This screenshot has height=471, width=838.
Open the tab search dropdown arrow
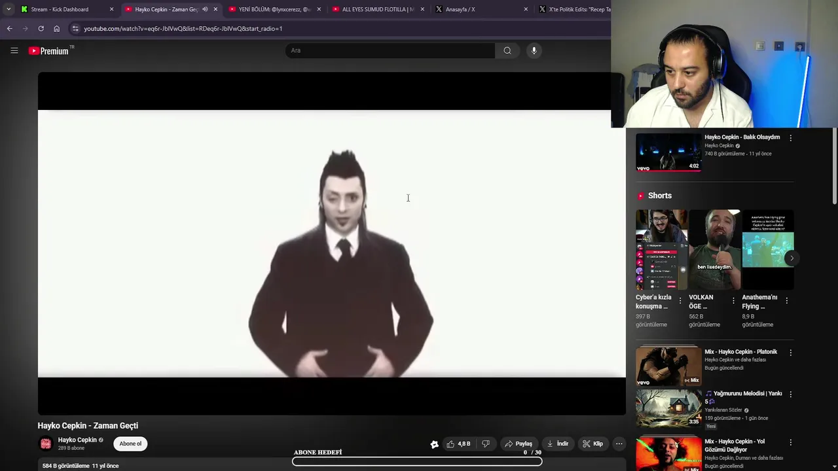point(8,9)
